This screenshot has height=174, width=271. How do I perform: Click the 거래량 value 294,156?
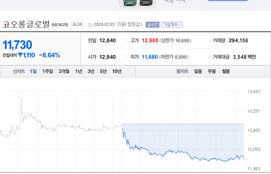[x=238, y=41]
